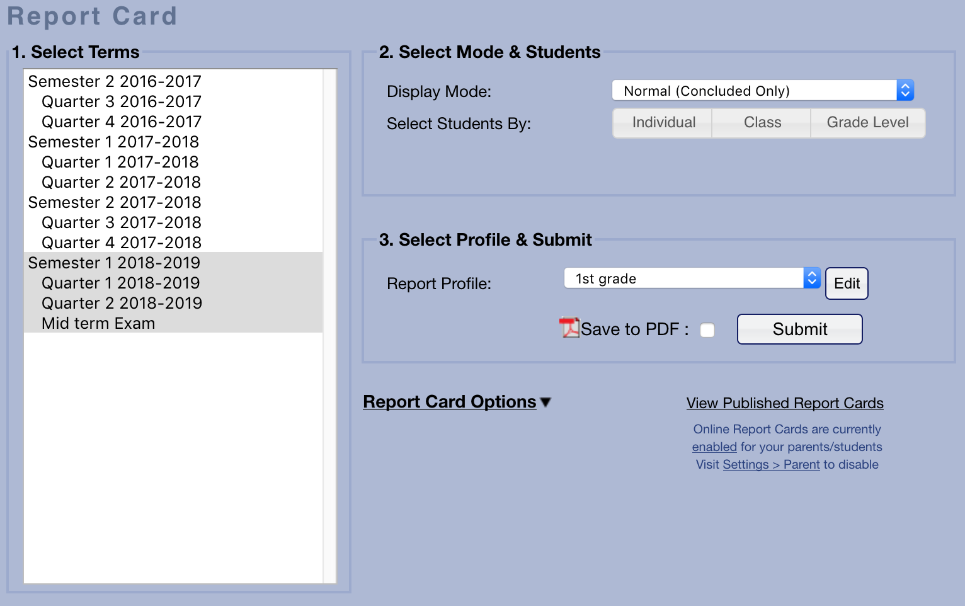Screen dimensions: 965x606
Task: Select Quarter 3 2016-2017 in list
Action: click(122, 102)
